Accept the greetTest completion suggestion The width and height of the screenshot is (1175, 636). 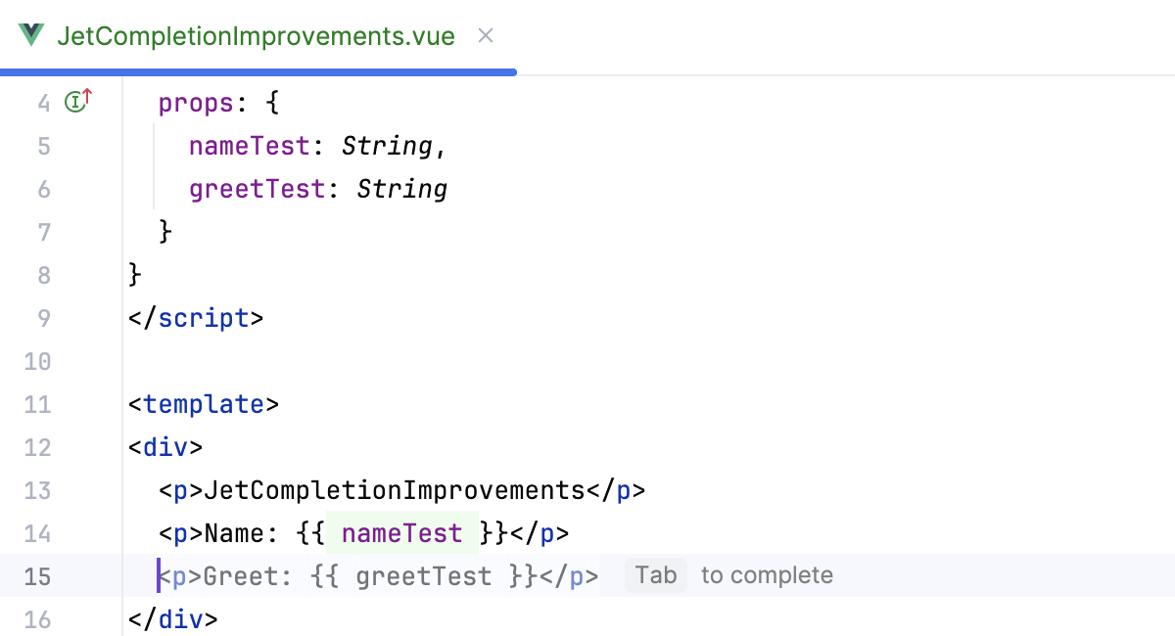(655, 575)
